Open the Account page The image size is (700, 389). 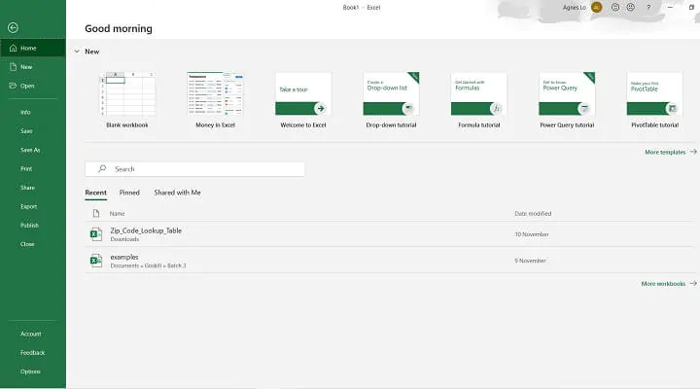pos(31,334)
